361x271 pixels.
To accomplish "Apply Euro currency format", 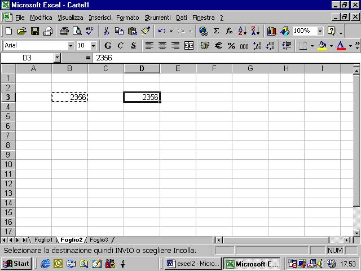I will (x=218, y=45).
